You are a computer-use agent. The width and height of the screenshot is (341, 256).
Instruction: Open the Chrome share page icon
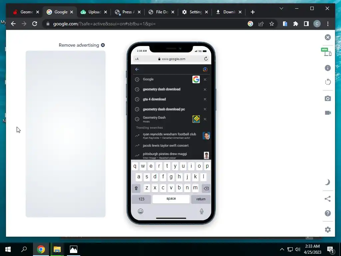coord(261,24)
